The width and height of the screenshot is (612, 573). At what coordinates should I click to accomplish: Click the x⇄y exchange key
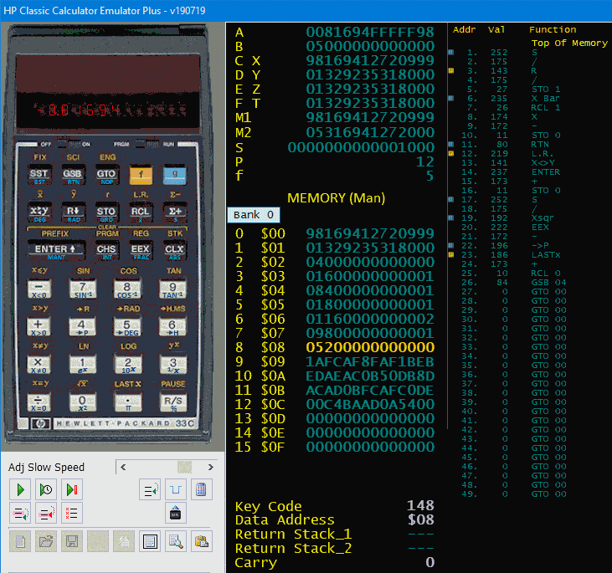(x=39, y=214)
